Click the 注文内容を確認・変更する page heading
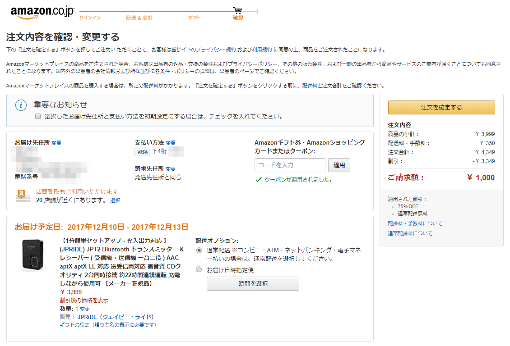The width and height of the screenshot is (510, 346). point(63,37)
